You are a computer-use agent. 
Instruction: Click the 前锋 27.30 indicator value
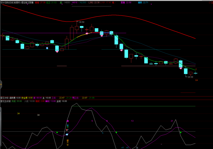[x=40, y=3]
